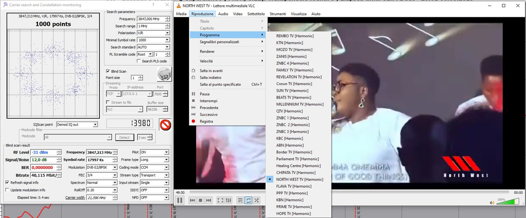
Task: Click the red stop/no-entry icon in carrier search window
Action: (x=165, y=124)
